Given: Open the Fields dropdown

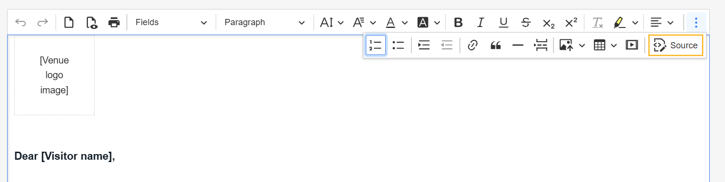Looking at the screenshot, I should click(171, 22).
